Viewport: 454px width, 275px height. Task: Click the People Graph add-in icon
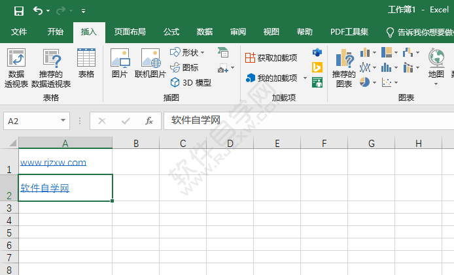(317, 82)
